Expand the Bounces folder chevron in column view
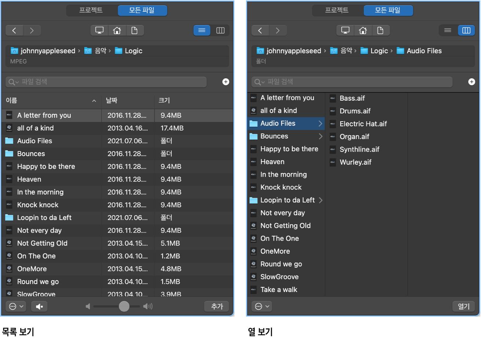This screenshot has height=342, width=481. pyautogui.click(x=320, y=136)
